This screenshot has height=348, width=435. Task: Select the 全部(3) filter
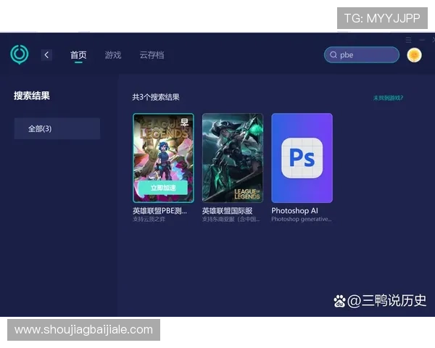coord(57,128)
